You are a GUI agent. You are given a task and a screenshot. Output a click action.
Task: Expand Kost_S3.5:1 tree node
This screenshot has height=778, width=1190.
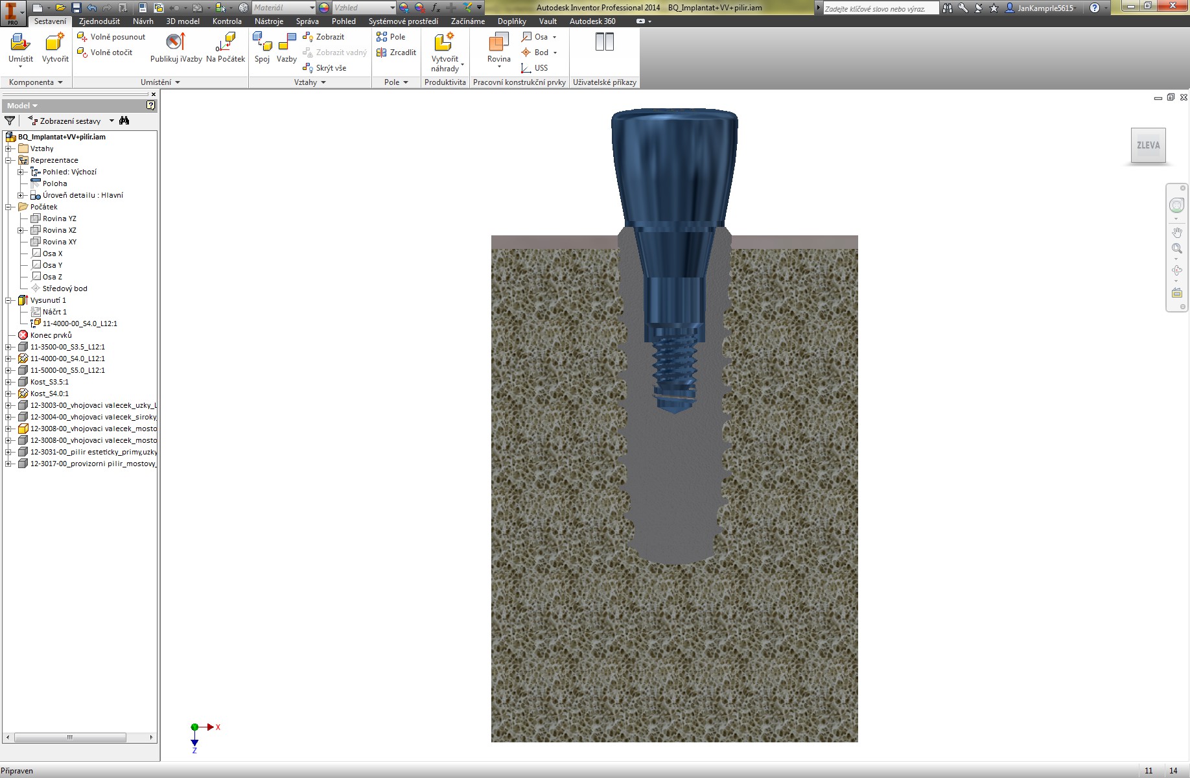9,382
